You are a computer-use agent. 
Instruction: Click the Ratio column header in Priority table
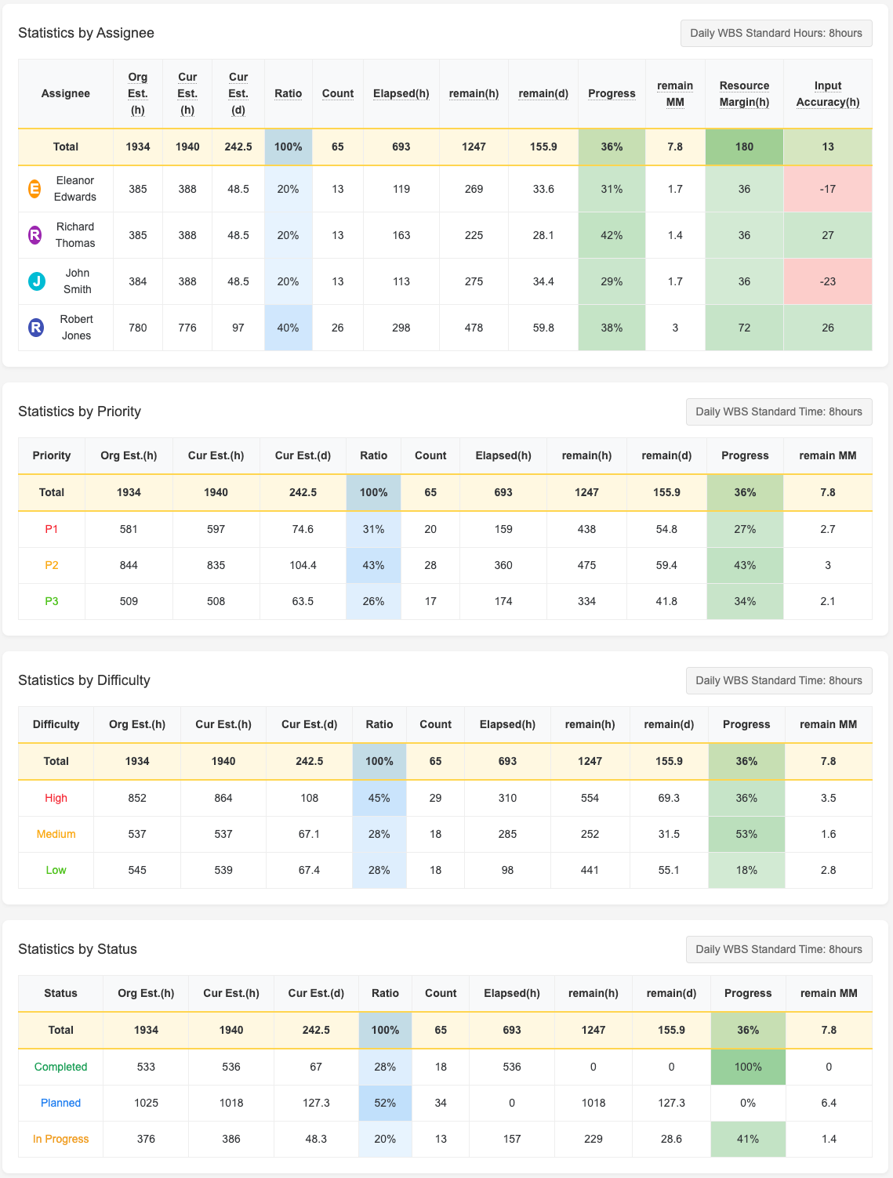click(x=374, y=455)
